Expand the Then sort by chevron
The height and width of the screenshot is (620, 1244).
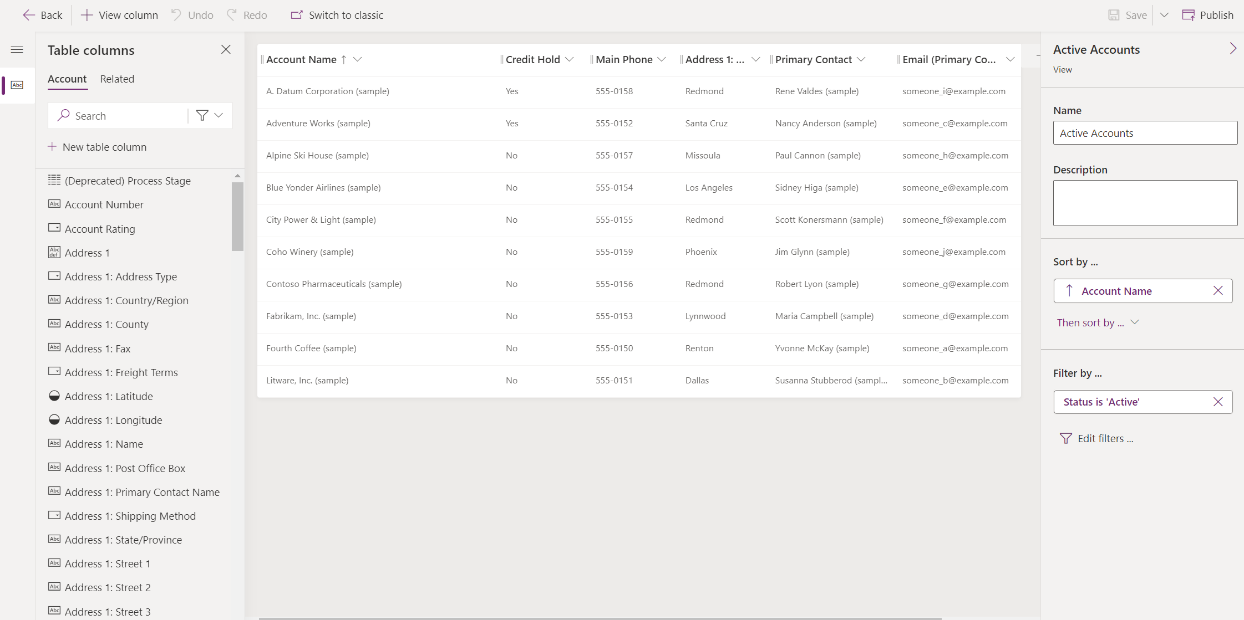pyautogui.click(x=1137, y=322)
